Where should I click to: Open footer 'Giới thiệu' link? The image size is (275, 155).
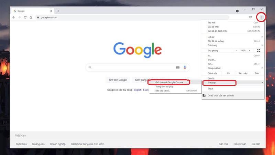[x=21, y=144]
